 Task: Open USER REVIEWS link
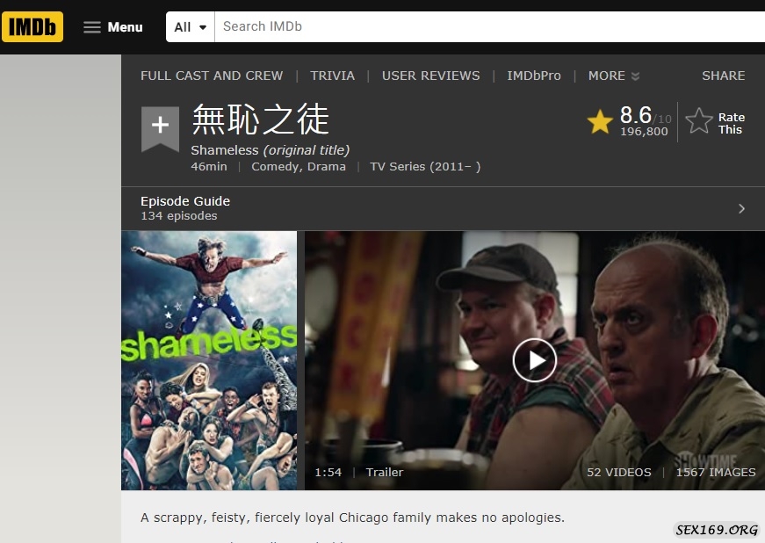430,76
